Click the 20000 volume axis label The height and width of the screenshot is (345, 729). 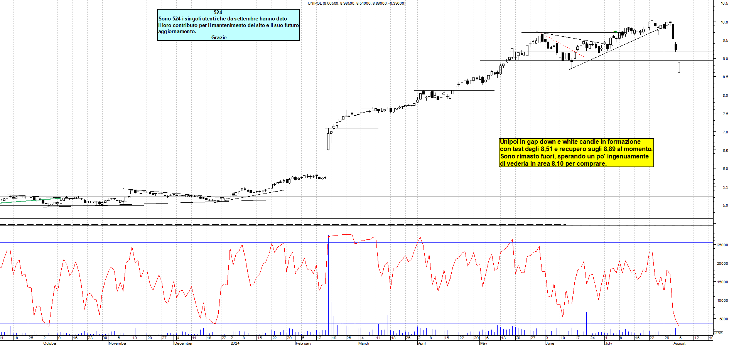722,263
